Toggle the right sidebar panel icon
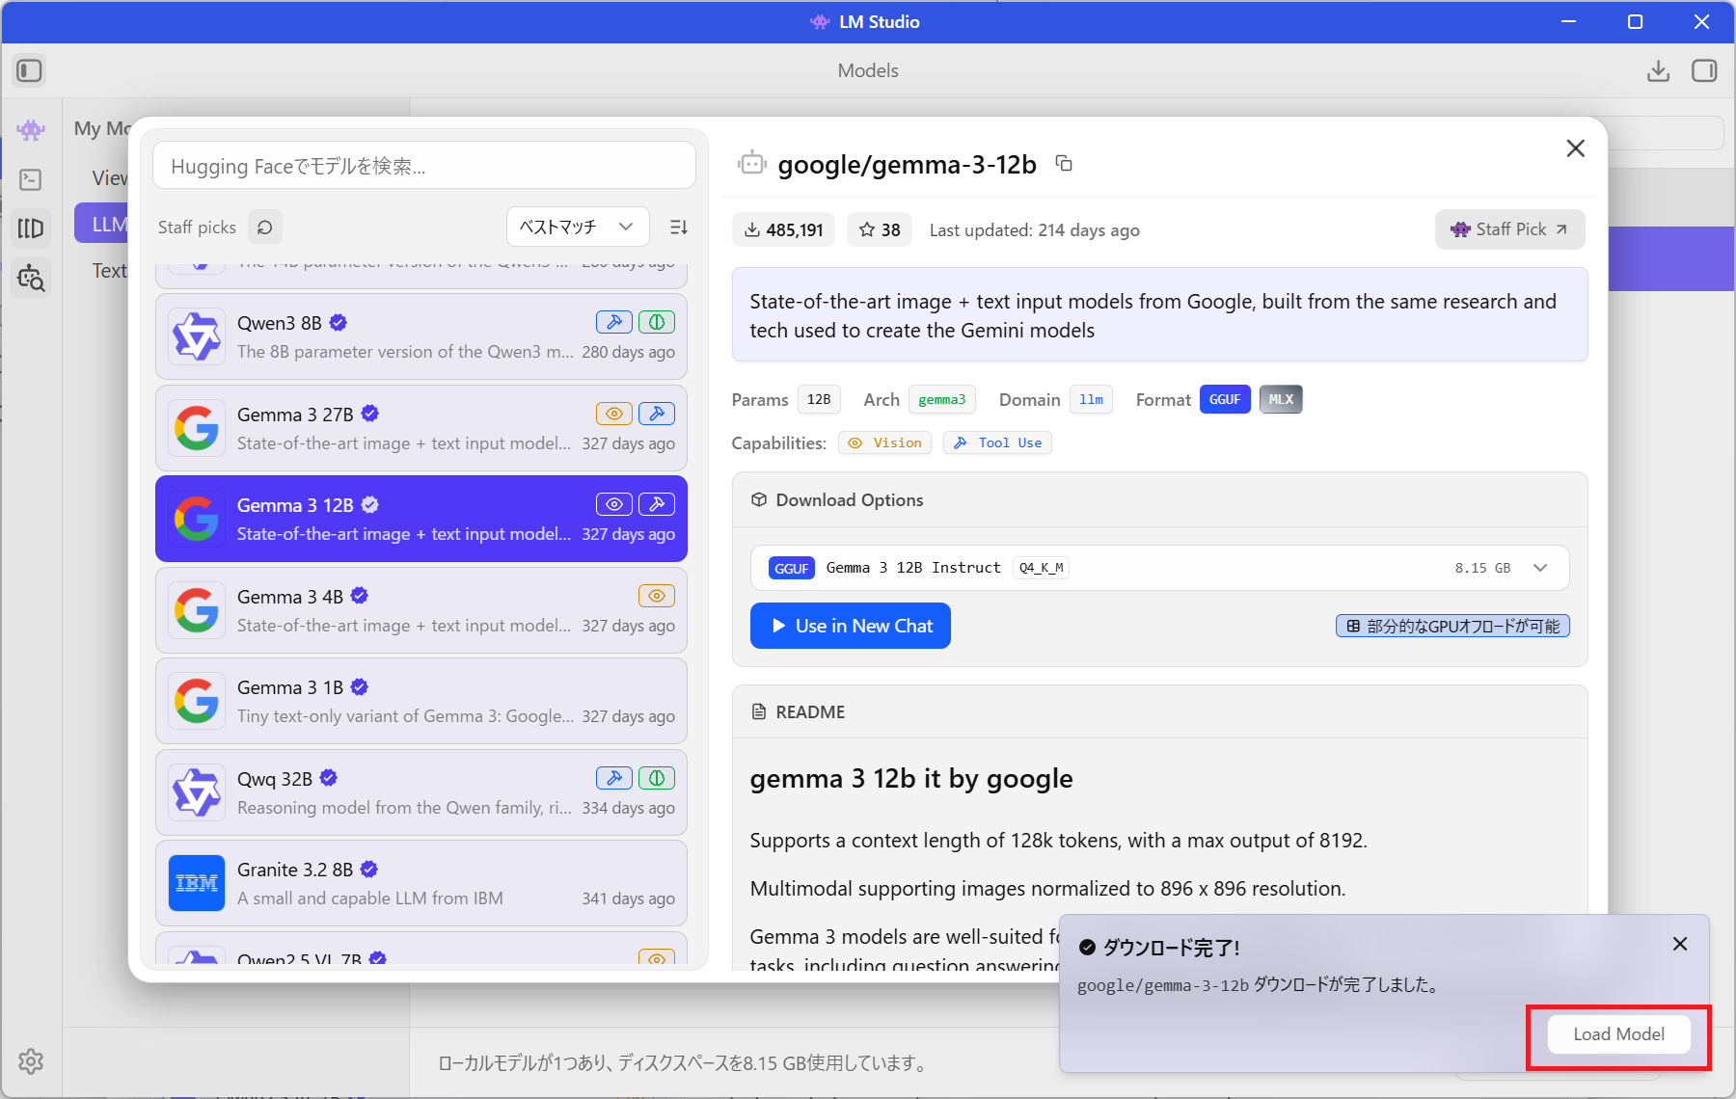 pyautogui.click(x=1704, y=70)
